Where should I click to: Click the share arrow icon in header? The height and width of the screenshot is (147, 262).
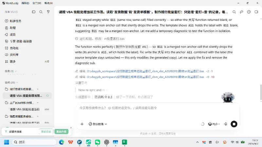click(241, 12)
